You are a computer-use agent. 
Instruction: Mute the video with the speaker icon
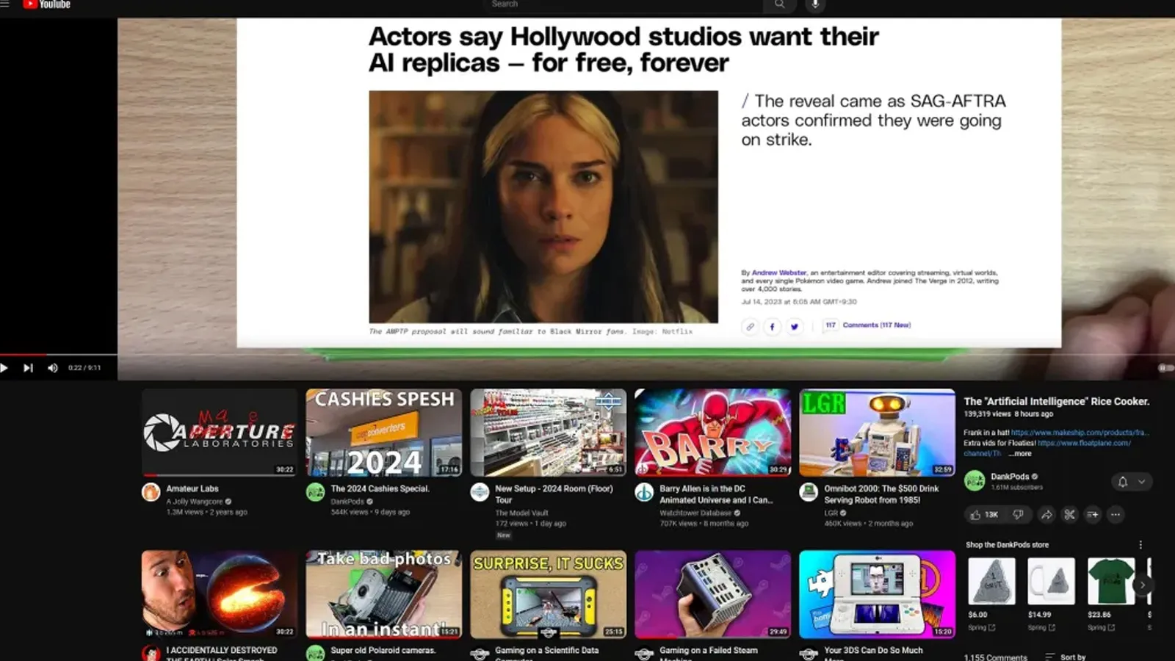(52, 368)
